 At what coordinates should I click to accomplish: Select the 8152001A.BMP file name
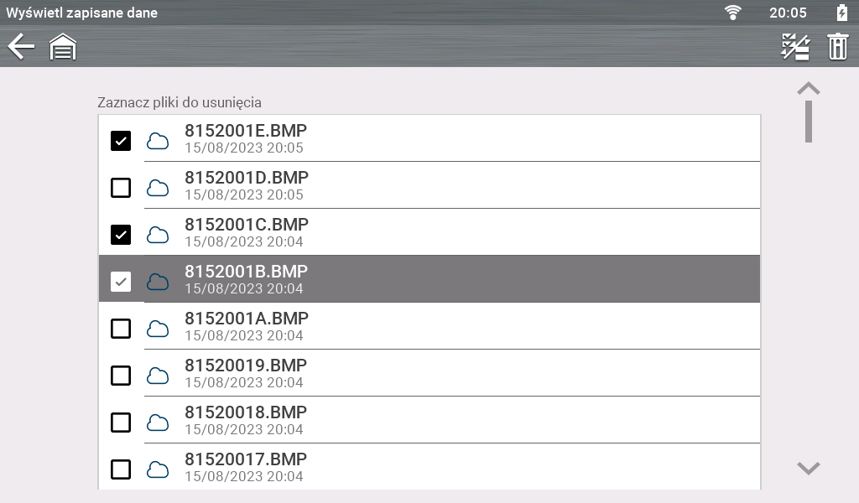(x=247, y=319)
